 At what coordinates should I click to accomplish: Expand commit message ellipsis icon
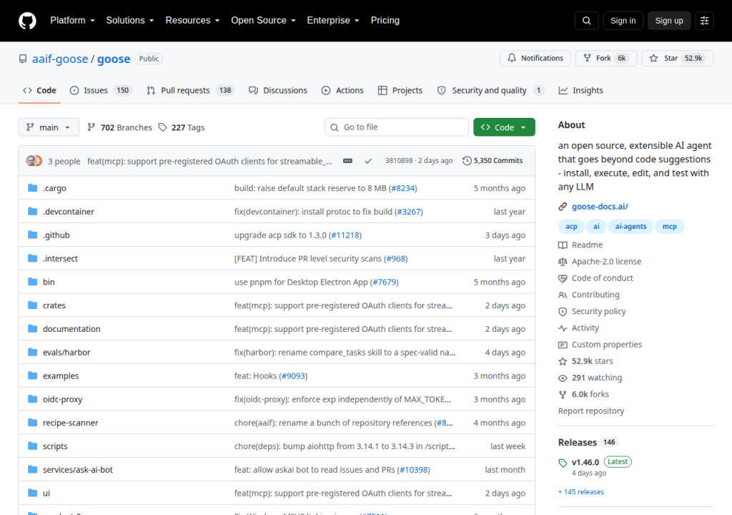(x=348, y=161)
